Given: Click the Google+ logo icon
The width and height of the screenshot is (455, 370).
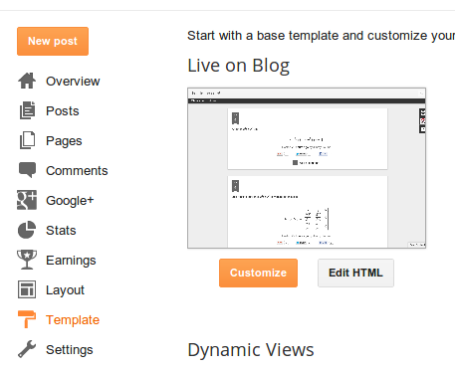Looking at the screenshot, I should coord(27,200).
